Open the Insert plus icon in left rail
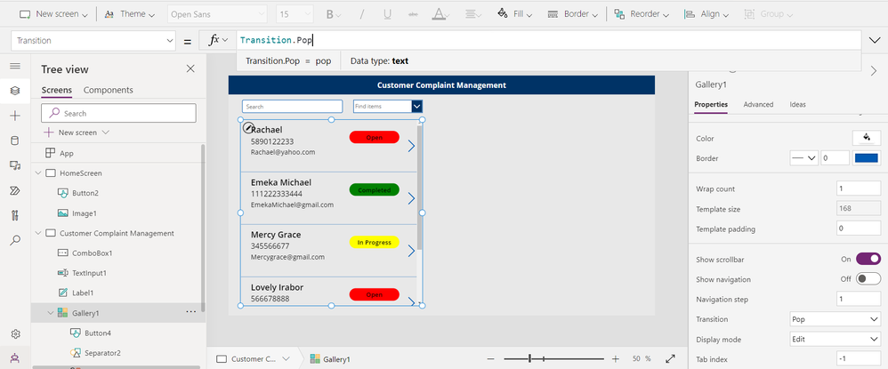Screen dimensions: 888x369 pos(15,116)
